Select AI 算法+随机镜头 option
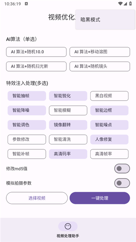This screenshot has width=136, height=242. pyautogui.click(x=100, y=66)
